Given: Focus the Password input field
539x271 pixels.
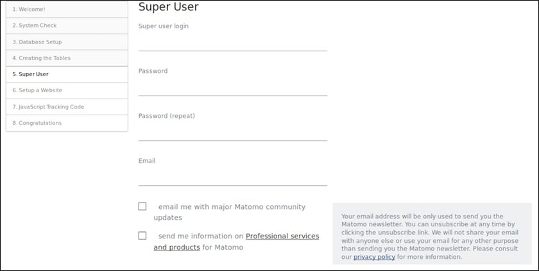Looking at the screenshot, I should click(232, 87).
